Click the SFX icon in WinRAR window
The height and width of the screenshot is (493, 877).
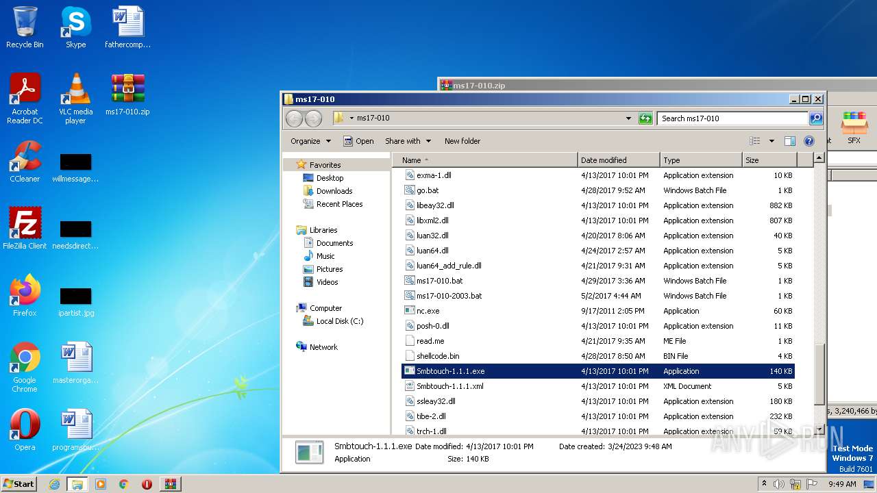coord(854,128)
